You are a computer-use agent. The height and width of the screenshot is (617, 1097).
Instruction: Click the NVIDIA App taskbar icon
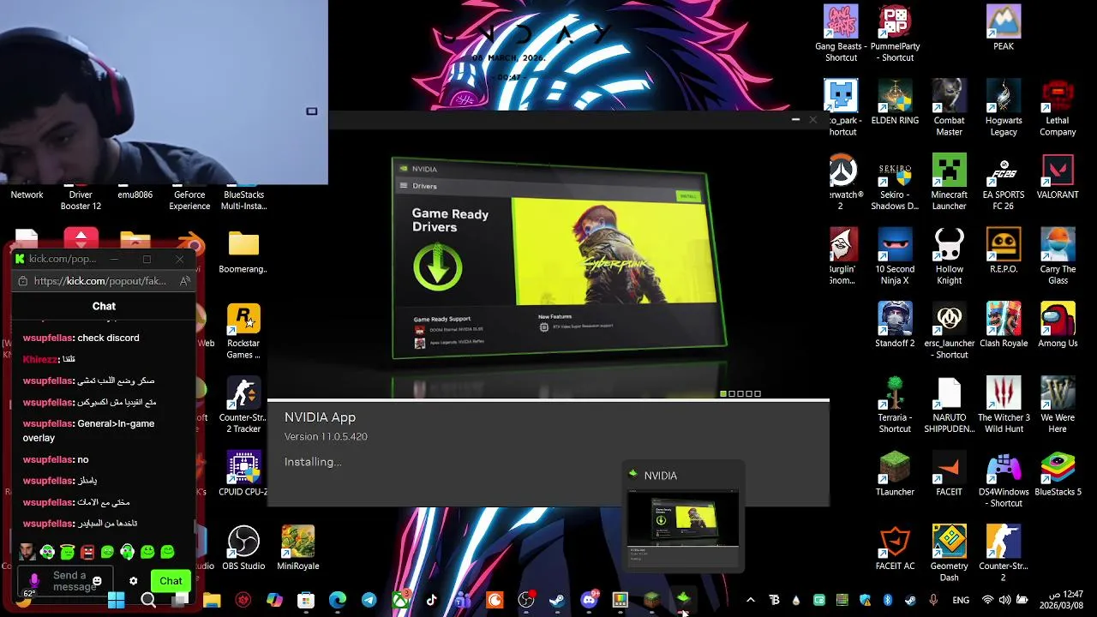pyautogui.click(x=683, y=599)
